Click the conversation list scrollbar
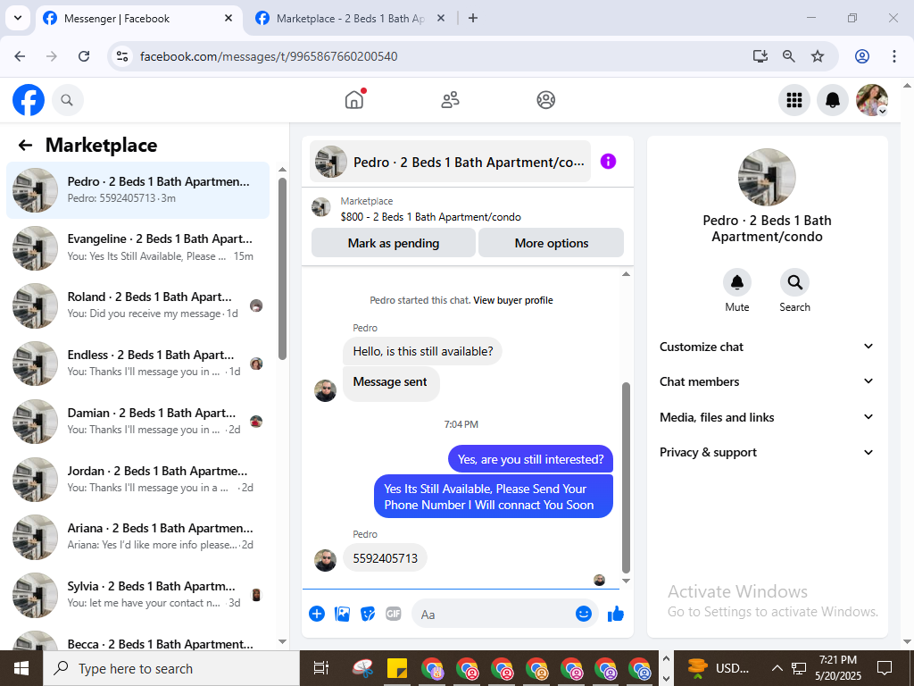This screenshot has width=914, height=686. pos(282,268)
